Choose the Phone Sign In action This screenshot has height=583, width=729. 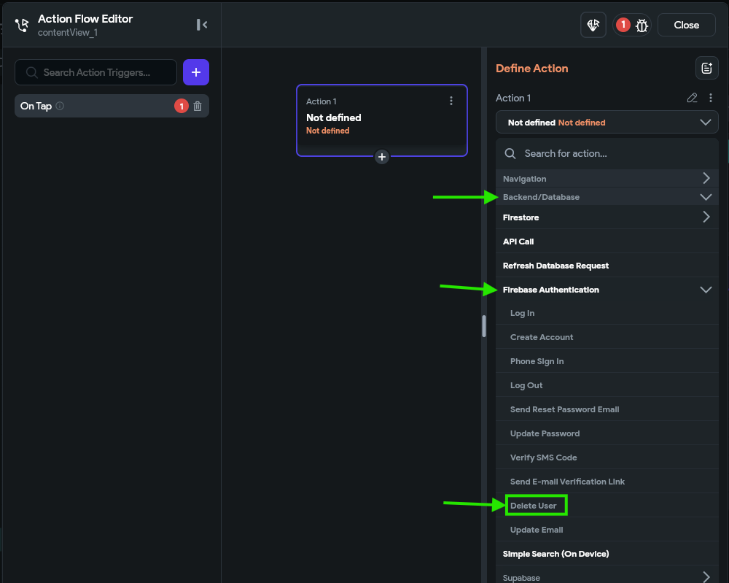tap(607, 361)
